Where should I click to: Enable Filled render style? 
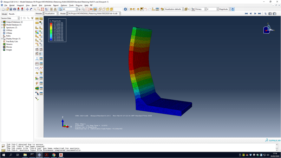[107, 9]
